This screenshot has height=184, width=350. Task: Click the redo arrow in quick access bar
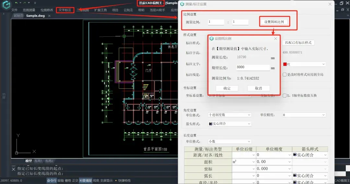pyautogui.click(x=25, y=3)
